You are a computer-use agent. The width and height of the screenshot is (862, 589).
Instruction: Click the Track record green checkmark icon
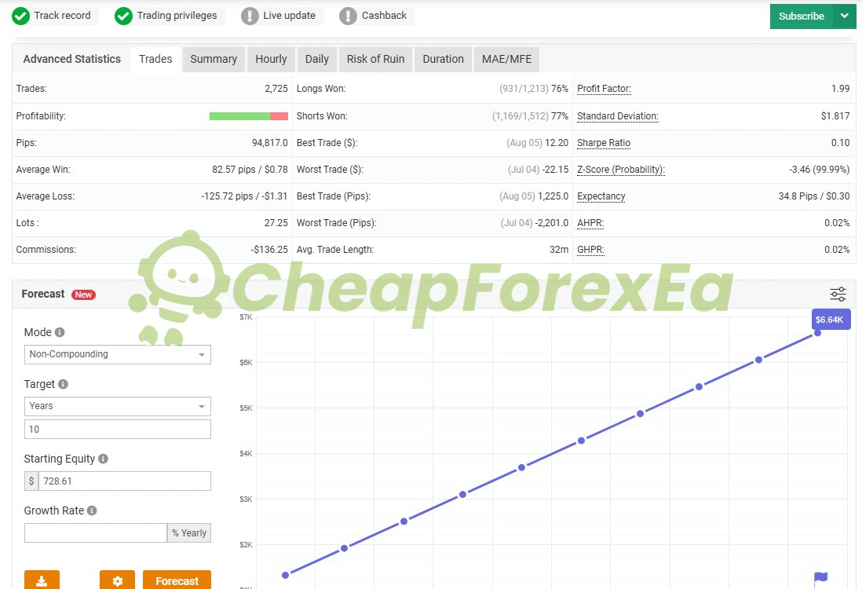tap(21, 16)
